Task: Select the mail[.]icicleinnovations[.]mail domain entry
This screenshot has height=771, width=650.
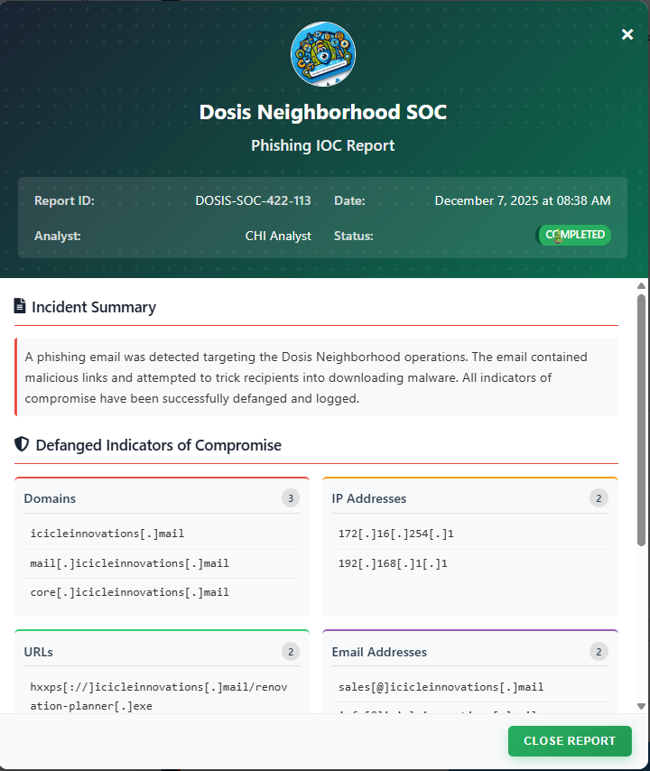Action: (129, 563)
